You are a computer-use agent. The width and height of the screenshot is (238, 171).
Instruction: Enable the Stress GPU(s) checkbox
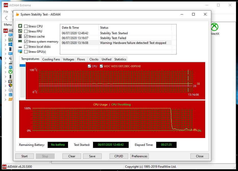click(26, 52)
